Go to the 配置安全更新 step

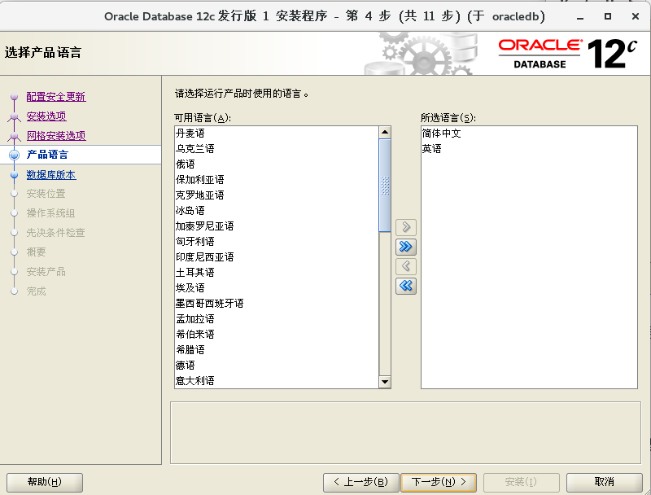click(x=56, y=97)
